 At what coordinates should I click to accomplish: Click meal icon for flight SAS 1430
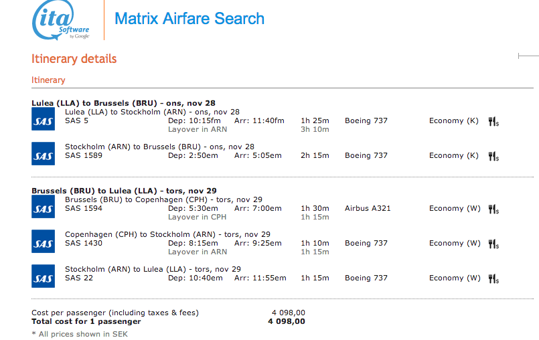[493, 244]
